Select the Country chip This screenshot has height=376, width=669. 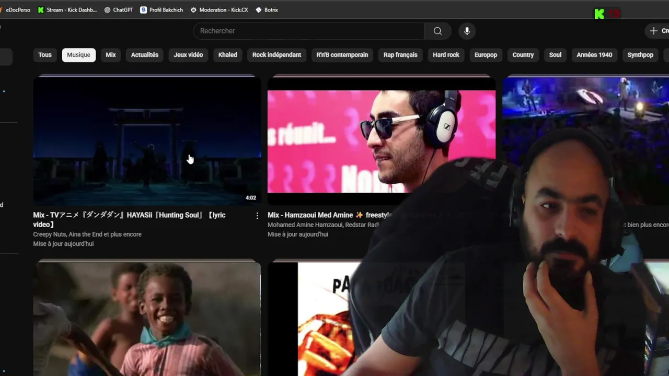[523, 55]
